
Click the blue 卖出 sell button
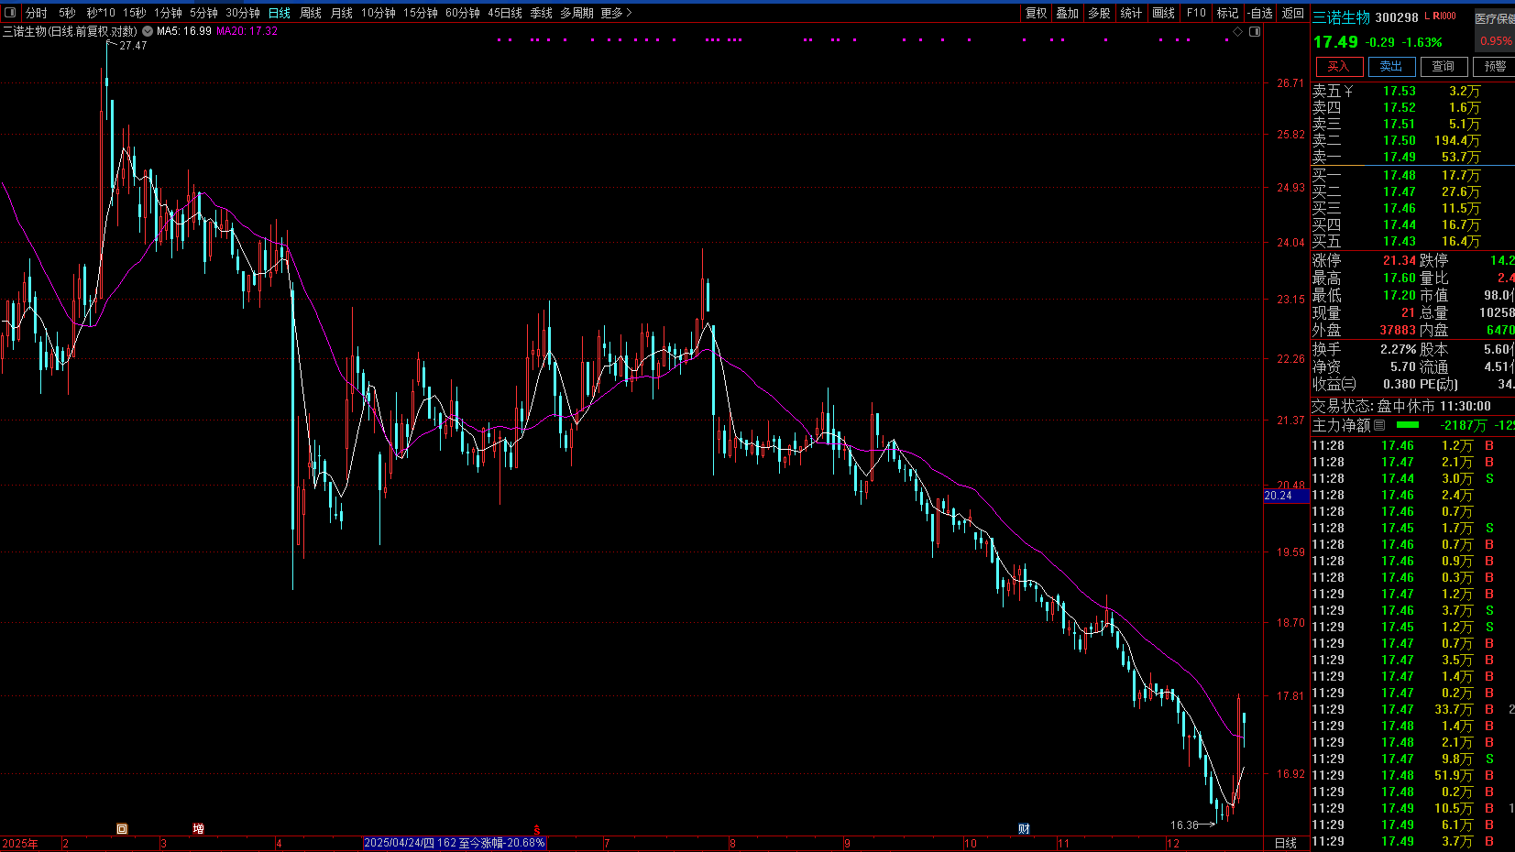point(1391,67)
